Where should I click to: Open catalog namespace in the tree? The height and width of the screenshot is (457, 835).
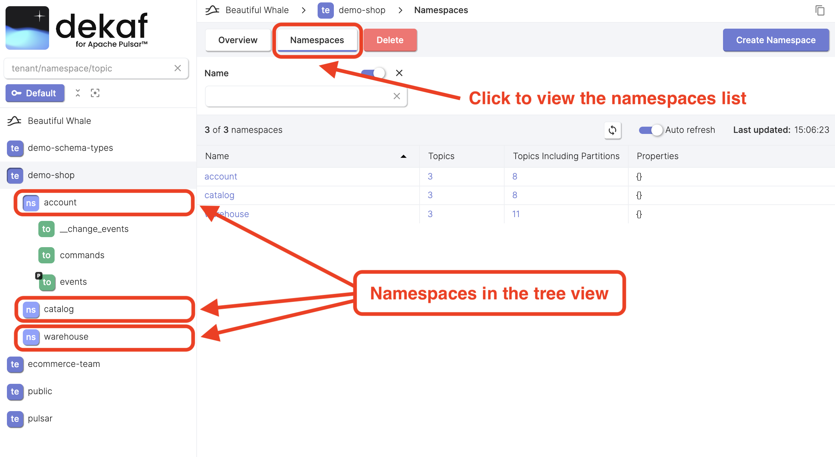click(x=59, y=309)
